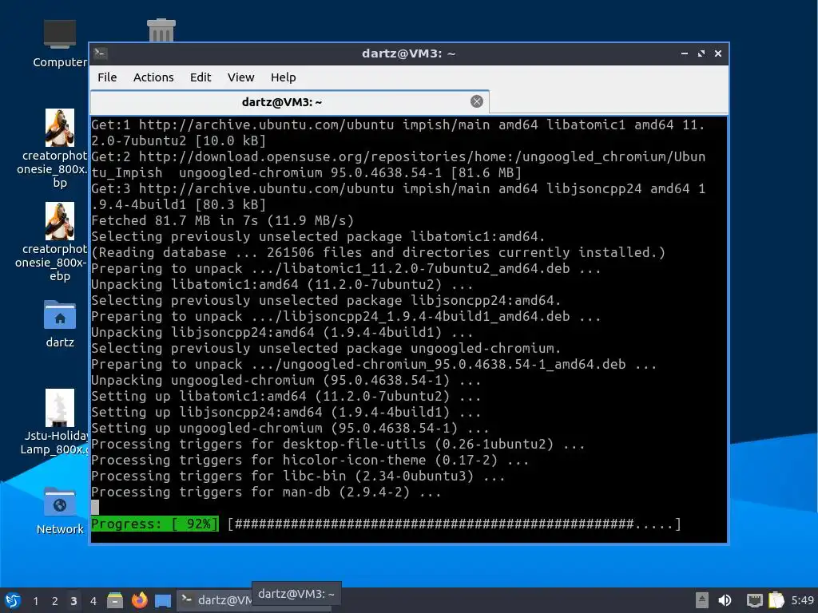Screen dimensions: 818x613
Task: Click the 'Fetched 81.7 MB in 7s' line
Action: (223, 220)
